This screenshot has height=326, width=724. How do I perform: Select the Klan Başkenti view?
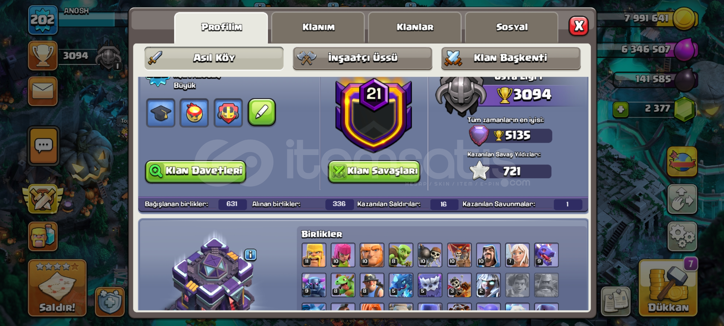point(511,58)
